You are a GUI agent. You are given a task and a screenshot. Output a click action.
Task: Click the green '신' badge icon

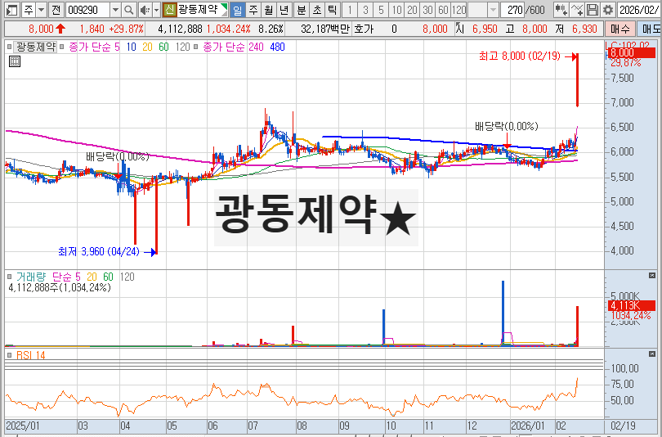point(169,10)
